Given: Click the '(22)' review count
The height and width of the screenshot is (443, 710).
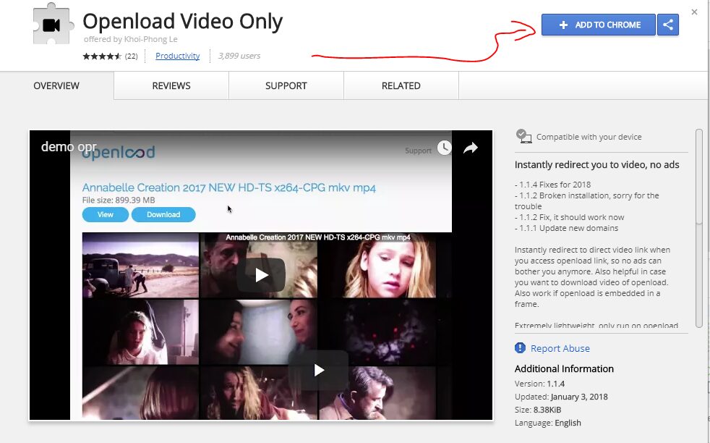Looking at the screenshot, I should [132, 56].
